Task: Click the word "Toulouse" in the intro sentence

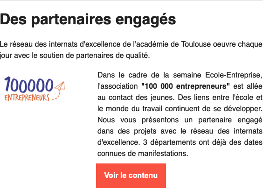Action: point(196,44)
